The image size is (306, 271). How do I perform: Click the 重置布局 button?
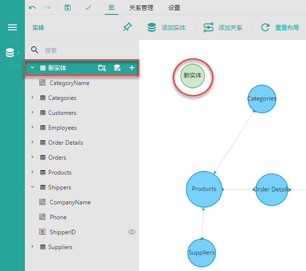(x=280, y=28)
